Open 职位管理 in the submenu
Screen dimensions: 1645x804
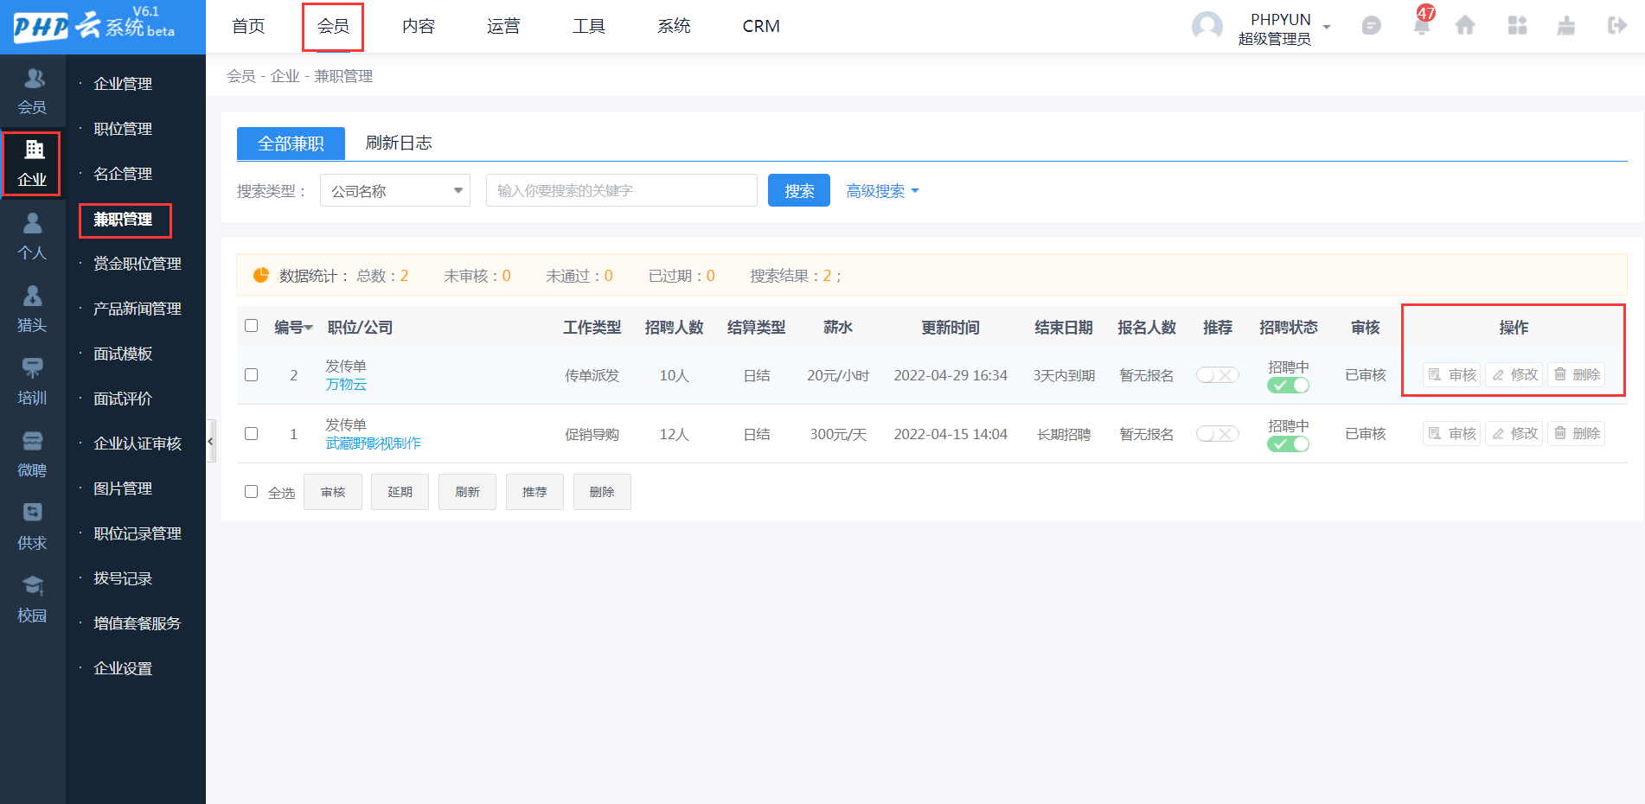123,129
